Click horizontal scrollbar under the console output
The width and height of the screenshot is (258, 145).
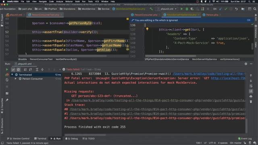(x=85, y=135)
